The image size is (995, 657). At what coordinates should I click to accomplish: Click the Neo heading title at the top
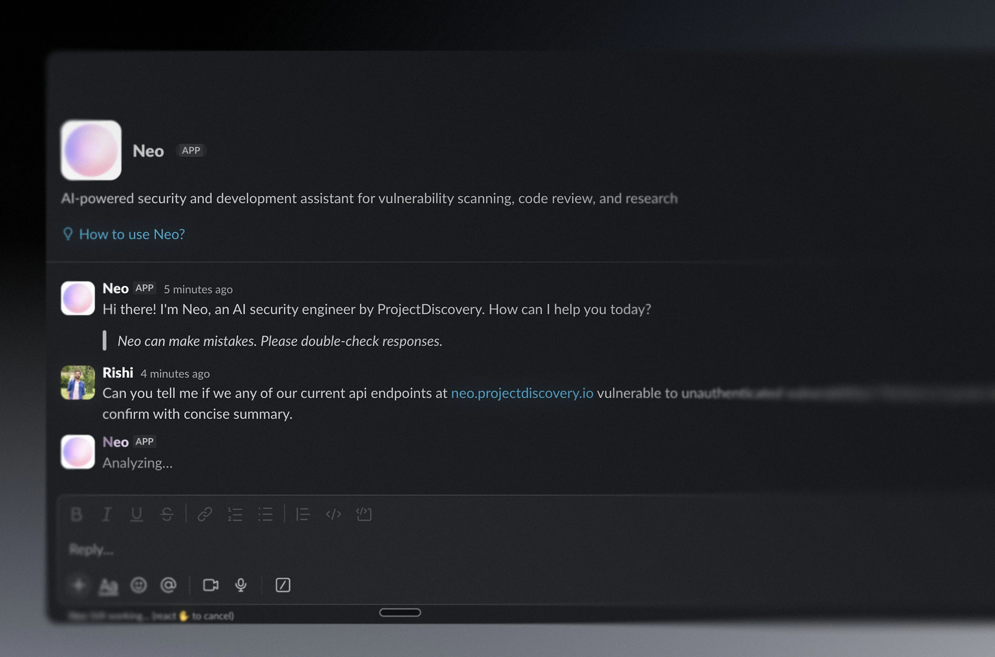[x=148, y=151]
